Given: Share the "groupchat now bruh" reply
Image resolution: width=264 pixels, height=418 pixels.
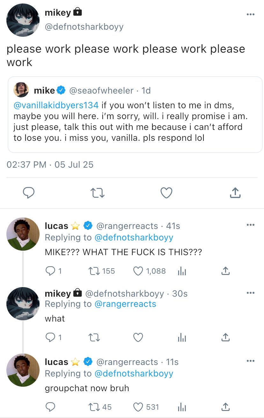Looking at the screenshot, I should click(x=225, y=407).
